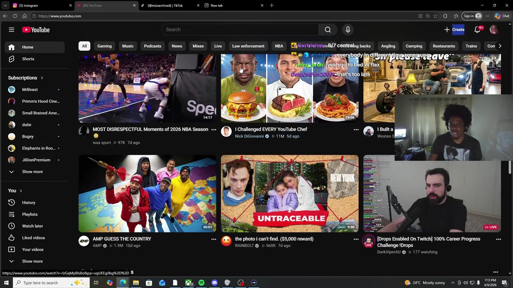Click the Create button
This screenshot has height=288, width=513.
coord(454,30)
